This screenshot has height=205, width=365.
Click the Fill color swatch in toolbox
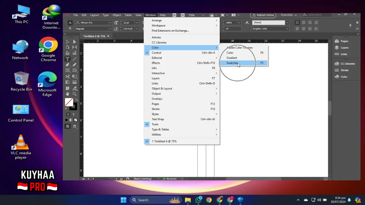coord(69,102)
